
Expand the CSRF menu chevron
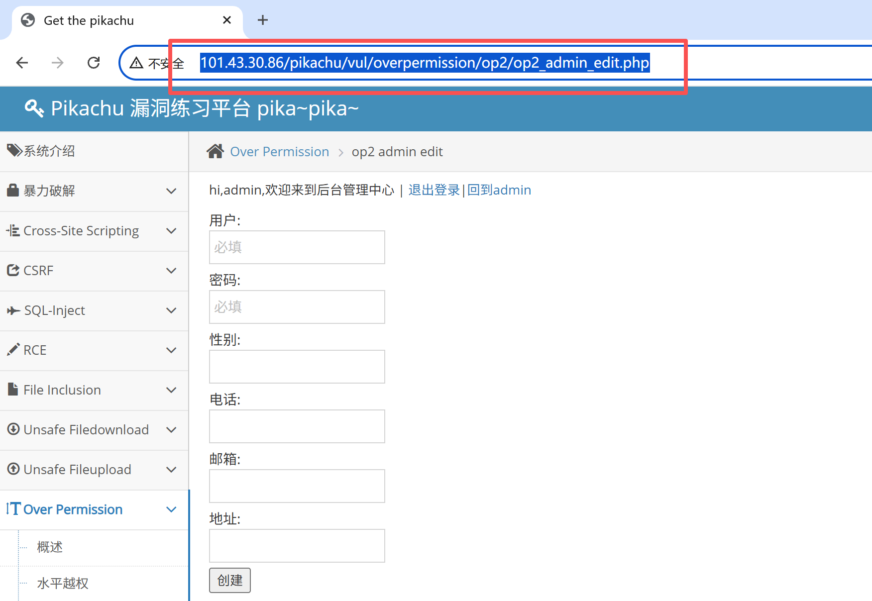click(x=171, y=271)
